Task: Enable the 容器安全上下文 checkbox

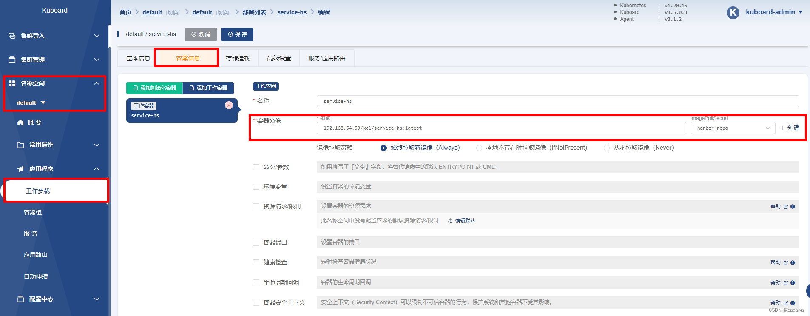Action: click(256, 302)
